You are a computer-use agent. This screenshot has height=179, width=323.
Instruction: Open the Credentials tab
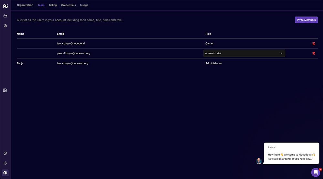[68, 5]
